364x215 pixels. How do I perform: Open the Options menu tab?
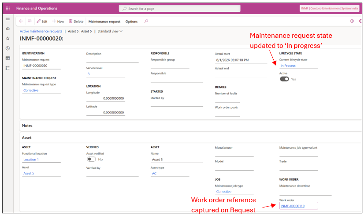pos(131,22)
